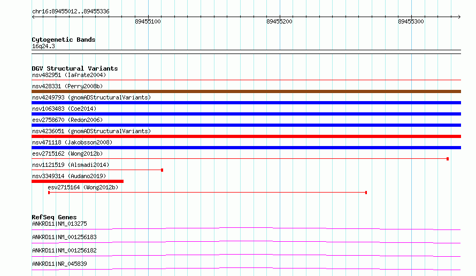Image resolution: width=476 pixels, height=276 pixels.
Task: Open variant nsv3349314 (Audano2019) label
Action: pos(69,176)
